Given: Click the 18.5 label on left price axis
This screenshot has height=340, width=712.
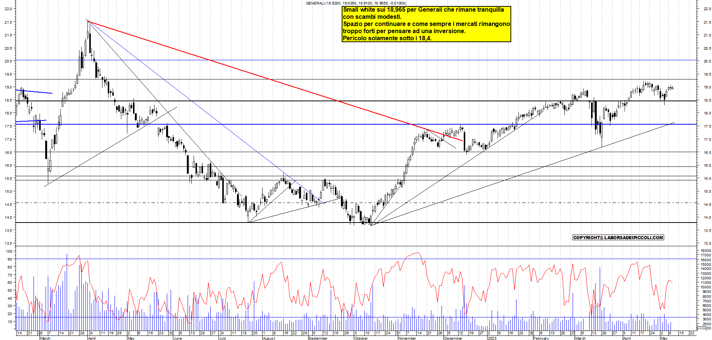Looking at the screenshot, I should point(8,101).
